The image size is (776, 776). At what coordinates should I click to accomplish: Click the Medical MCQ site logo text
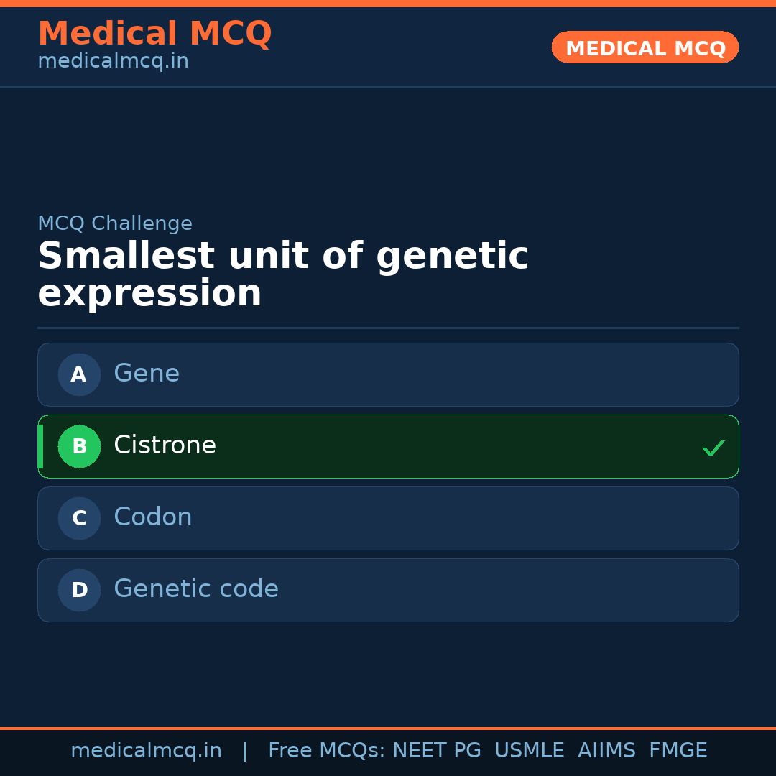(x=154, y=33)
